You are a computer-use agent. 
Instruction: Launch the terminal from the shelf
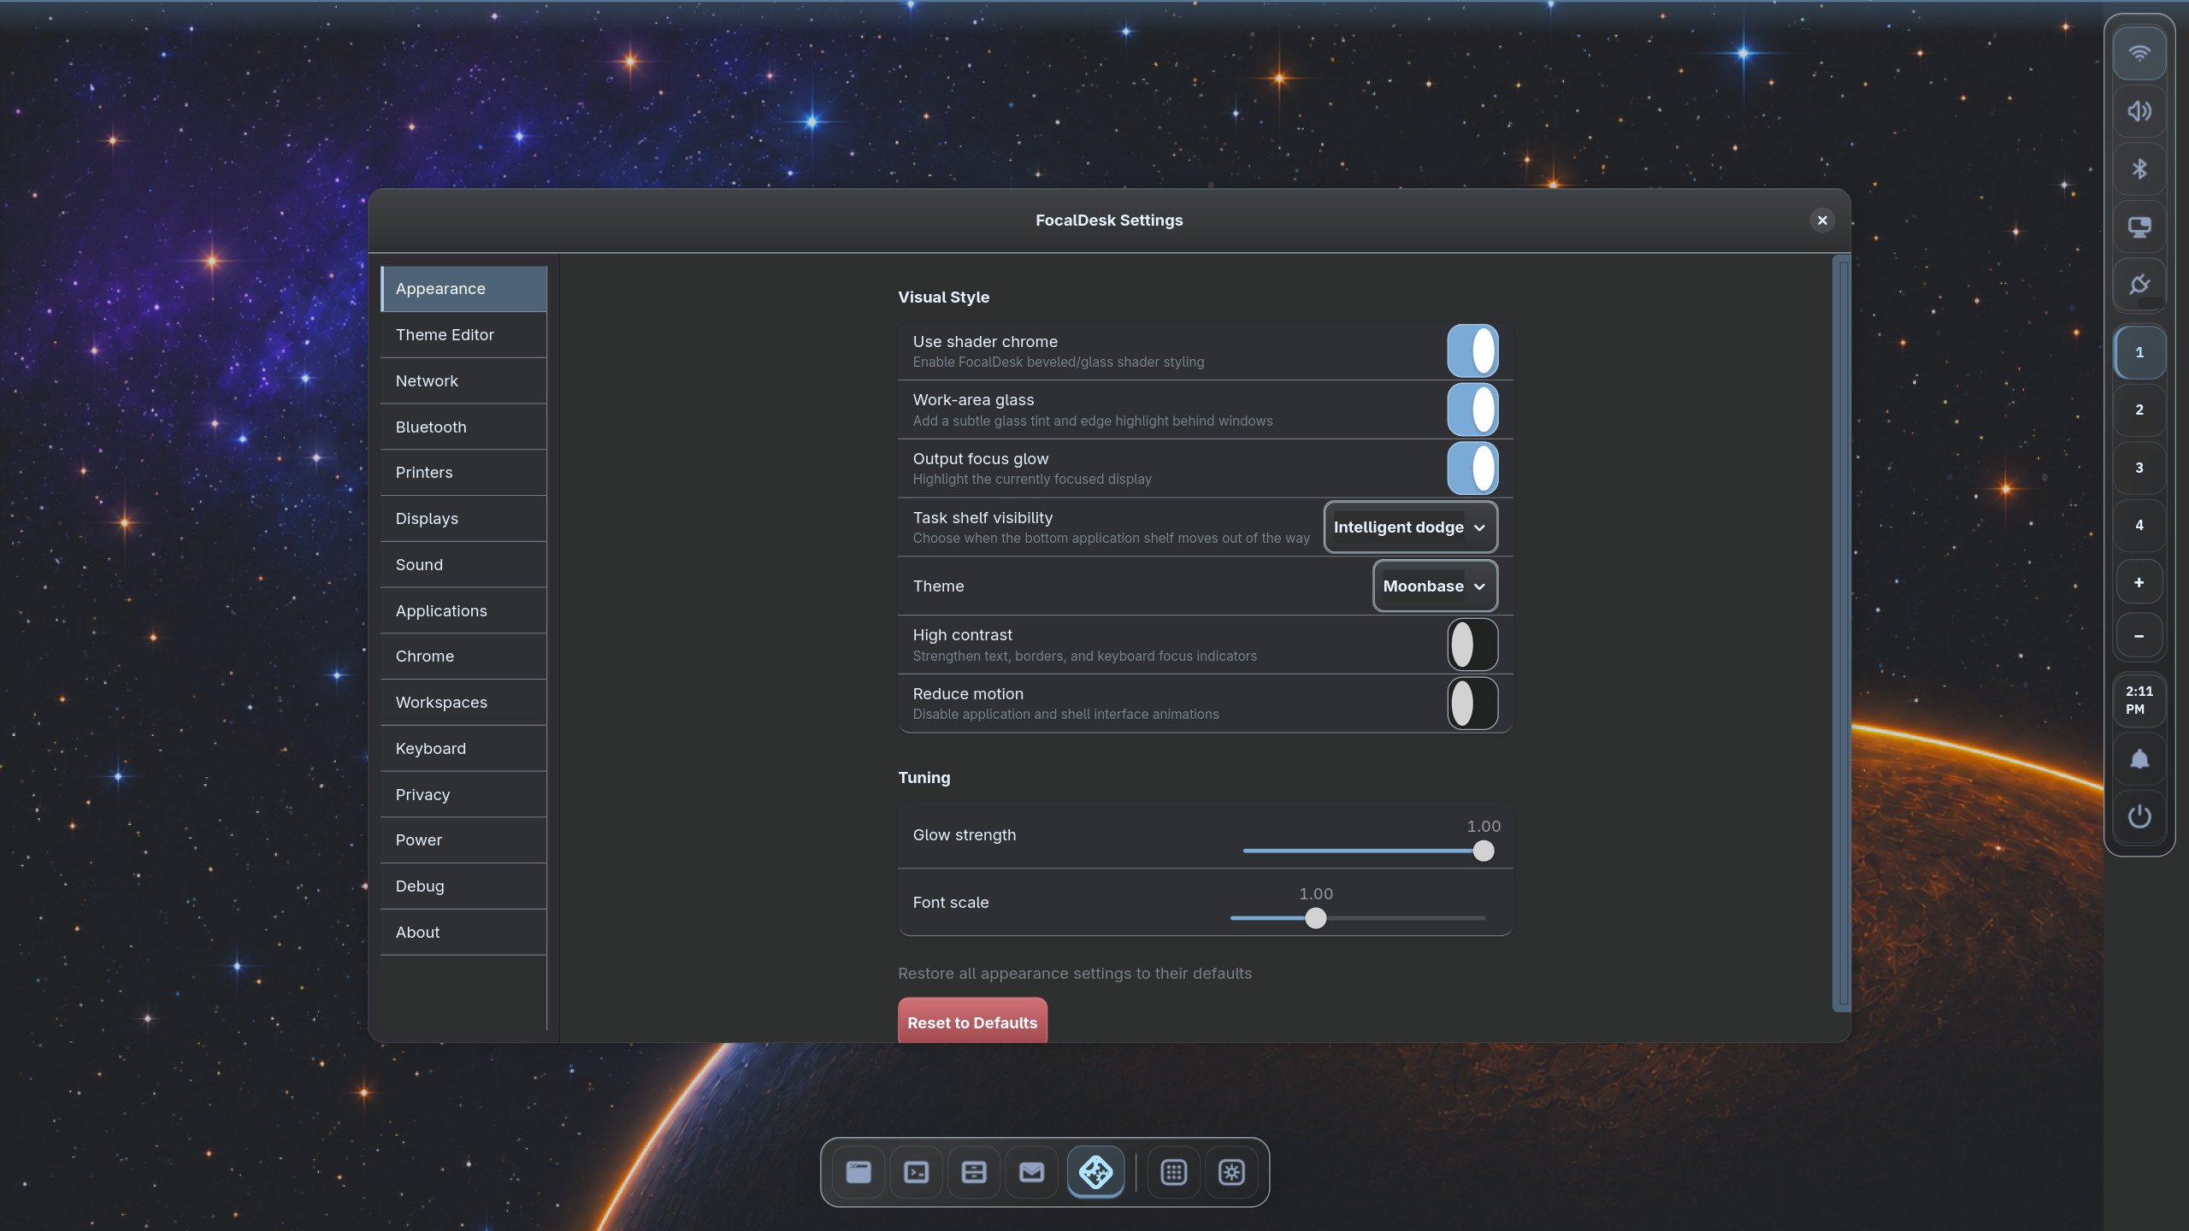pos(917,1172)
